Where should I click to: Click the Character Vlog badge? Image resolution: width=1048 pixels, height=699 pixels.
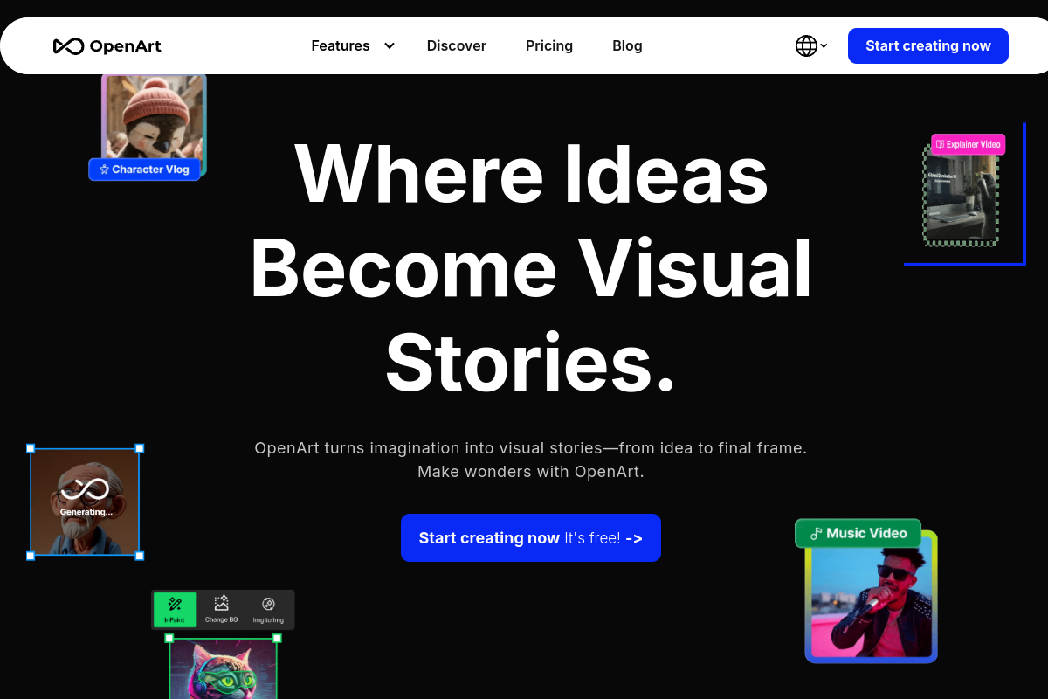[144, 169]
